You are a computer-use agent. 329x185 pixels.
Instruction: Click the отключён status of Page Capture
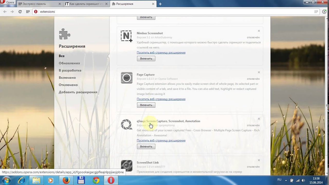253,79
